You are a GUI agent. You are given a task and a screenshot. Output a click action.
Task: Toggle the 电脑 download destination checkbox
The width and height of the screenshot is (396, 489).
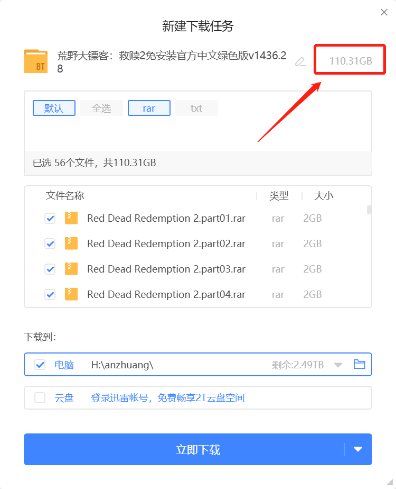(40, 364)
